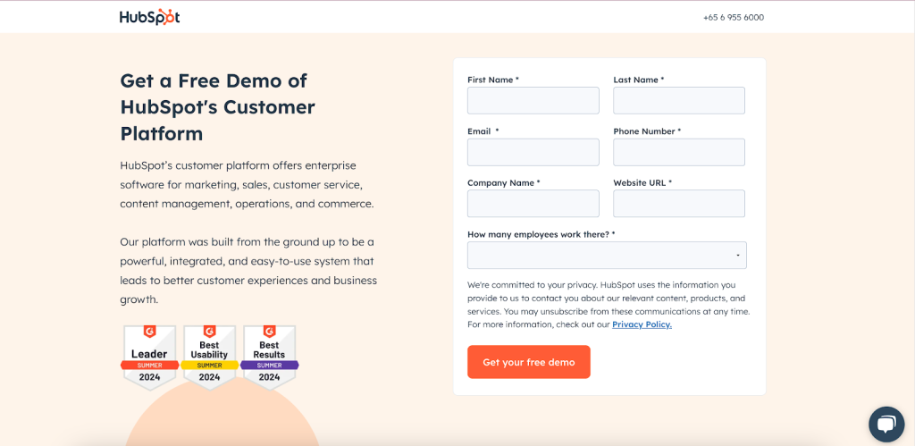This screenshot has width=915, height=446.
Task: Click the Get a Free Demo heading
Action: tap(218, 107)
